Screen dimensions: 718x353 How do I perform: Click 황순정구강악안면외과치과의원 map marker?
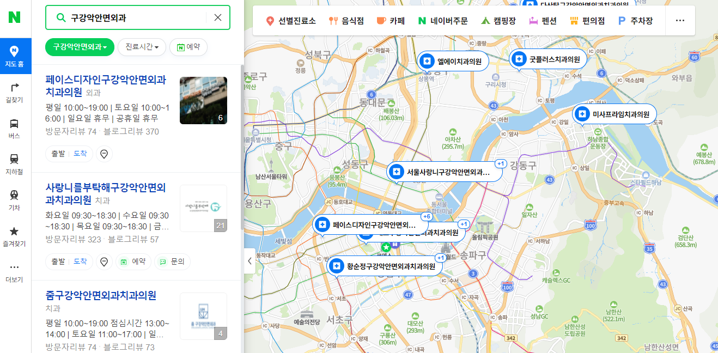(x=385, y=266)
